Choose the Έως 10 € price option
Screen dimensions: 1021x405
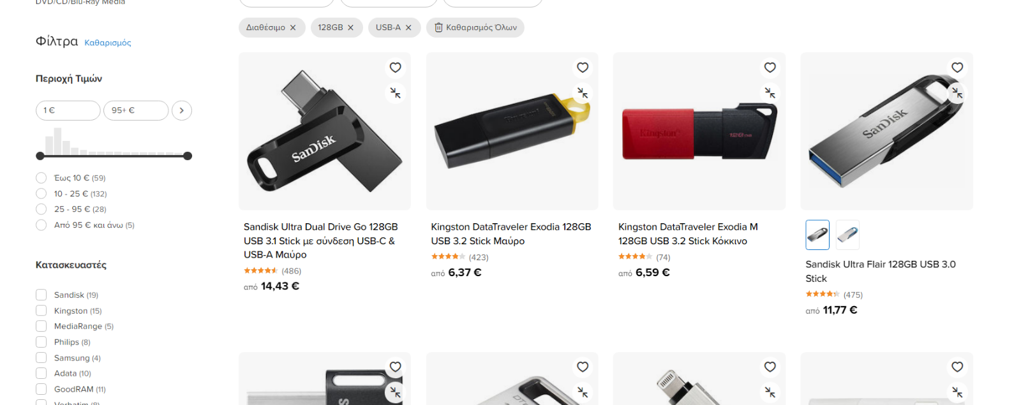(41, 178)
